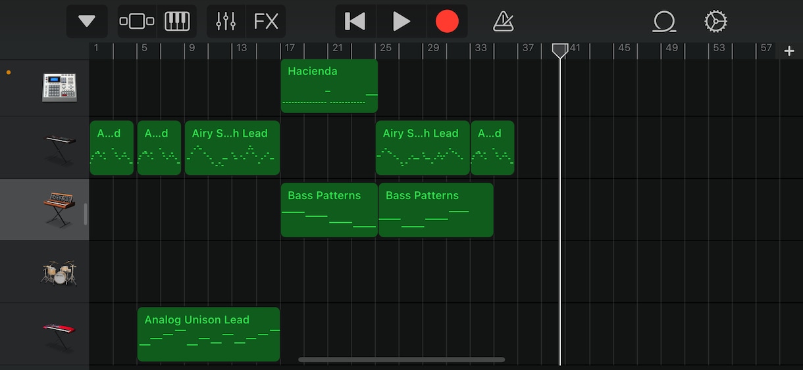Open the keyboard instrument view
803x370 pixels.
pyautogui.click(x=176, y=21)
